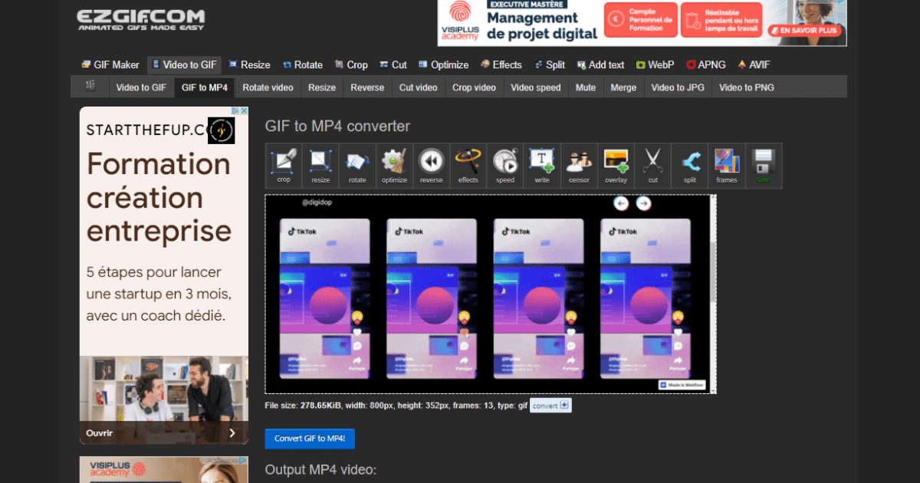Viewport: 920px width, 483px height.
Task: Open the Split main menu item
Action: pos(549,65)
